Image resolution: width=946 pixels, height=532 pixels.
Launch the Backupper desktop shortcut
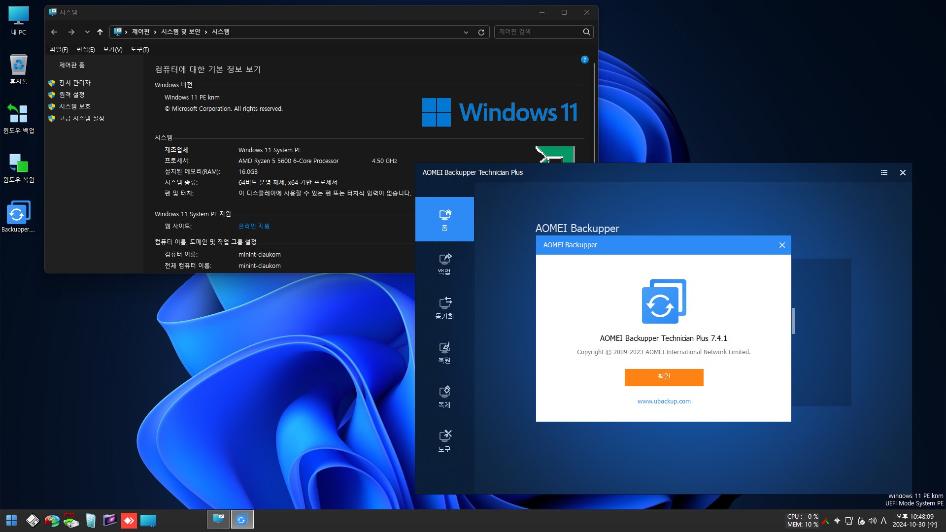[x=19, y=217]
